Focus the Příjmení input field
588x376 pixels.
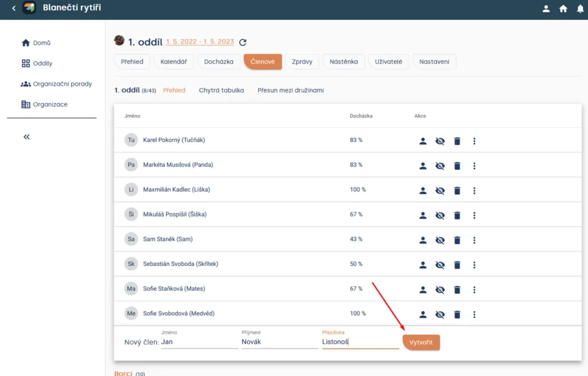280,342
